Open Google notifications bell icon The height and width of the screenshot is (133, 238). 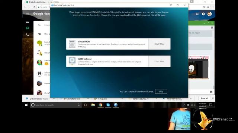click(x=203, y=14)
